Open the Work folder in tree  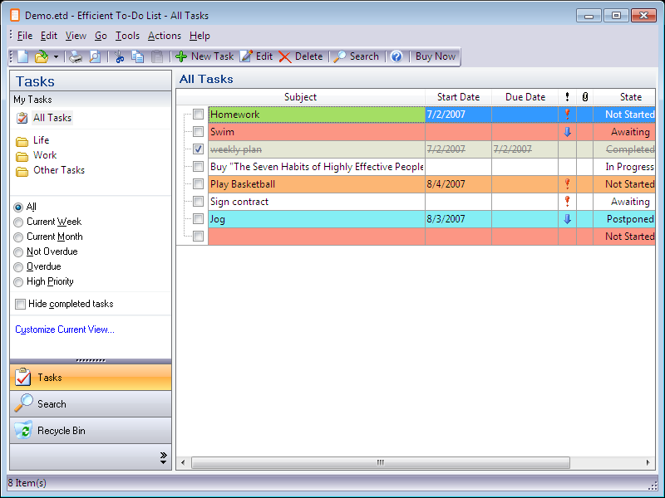click(x=45, y=155)
